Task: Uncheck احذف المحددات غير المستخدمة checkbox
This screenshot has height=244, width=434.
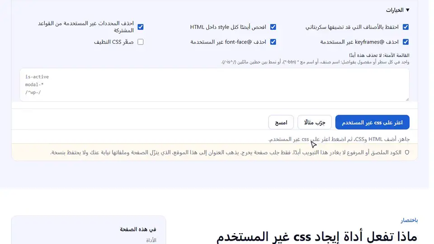Action: 140,27
